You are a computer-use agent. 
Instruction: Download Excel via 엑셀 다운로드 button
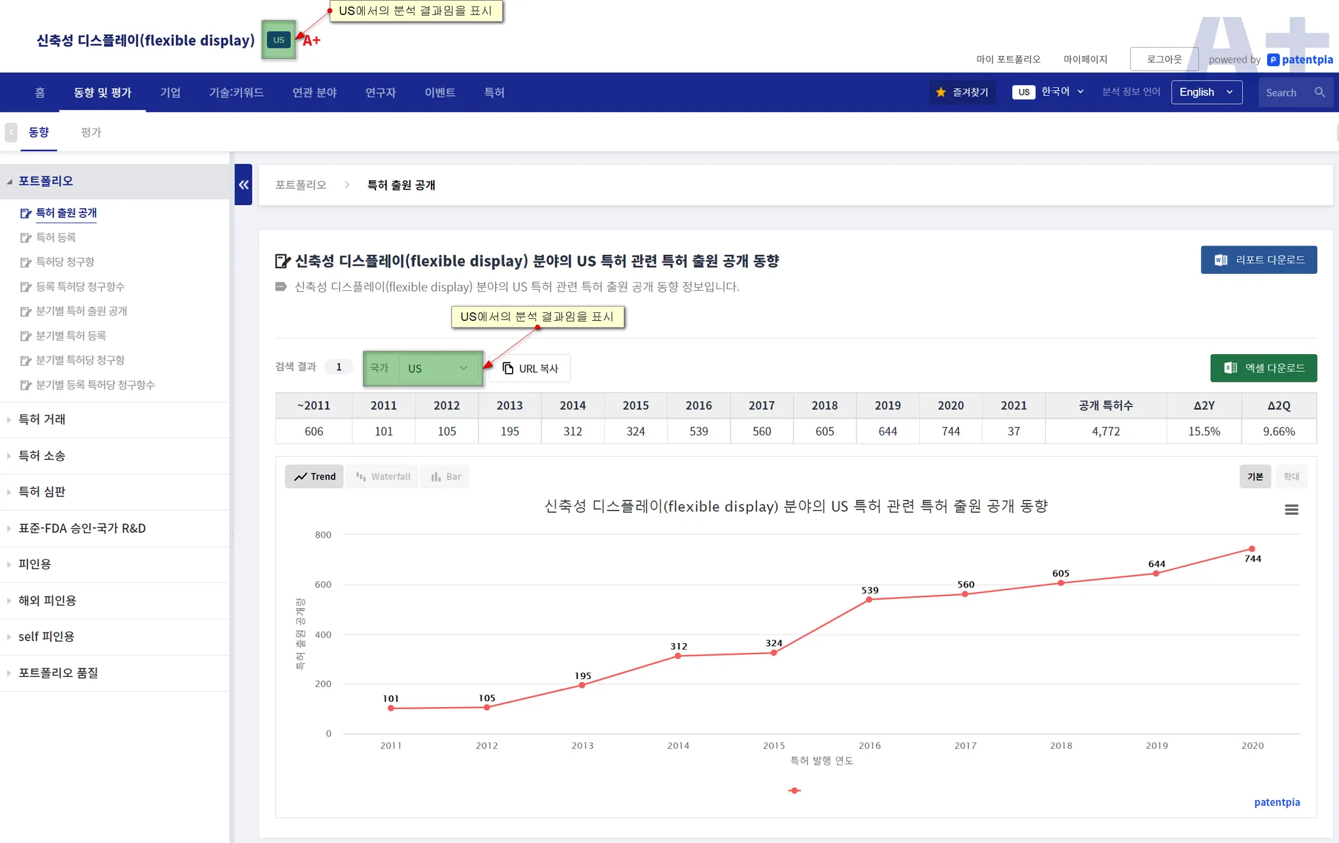pyautogui.click(x=1263, y=368)
